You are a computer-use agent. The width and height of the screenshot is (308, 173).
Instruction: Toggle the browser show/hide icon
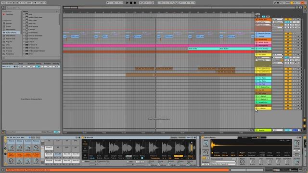click(3, 8)
